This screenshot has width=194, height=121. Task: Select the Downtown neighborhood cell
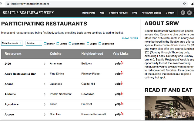[x=88, y=94]
